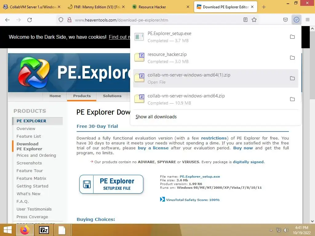Click the PE Explorer colorful logo
The image size is (315, 236).
pos(34,73)
